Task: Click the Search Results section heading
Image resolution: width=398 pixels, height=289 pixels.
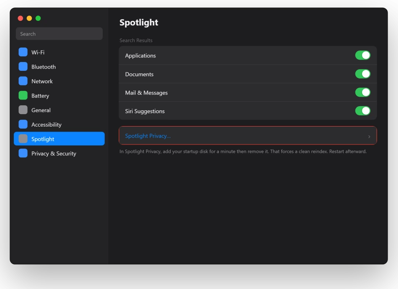Action: tap(136, 40)
